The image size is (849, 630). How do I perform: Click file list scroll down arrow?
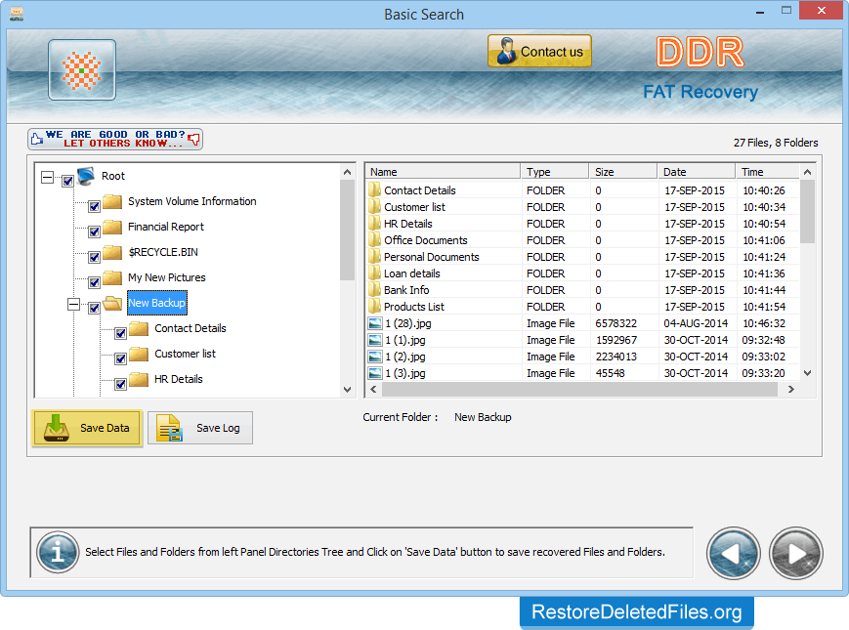[x=807, y=373]
